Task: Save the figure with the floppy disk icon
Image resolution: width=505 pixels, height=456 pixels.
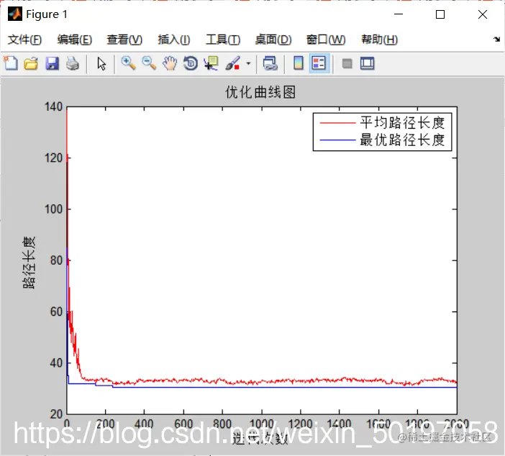Action: pyautogui.click(x=52, y=63)
